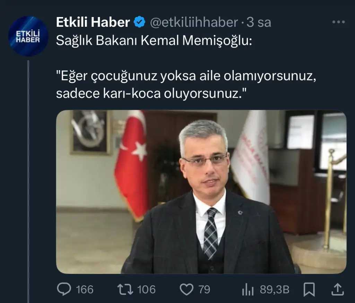Click the reply speech bubble icon
This screenshot has height=303, width=355.
[x=64, y=289]
